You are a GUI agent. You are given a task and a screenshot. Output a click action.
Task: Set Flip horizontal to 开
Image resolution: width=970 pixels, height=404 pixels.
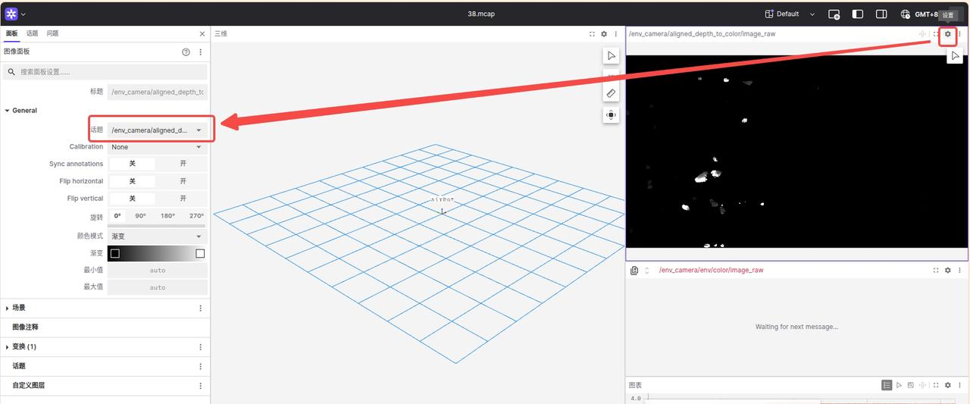coord(183,181)
